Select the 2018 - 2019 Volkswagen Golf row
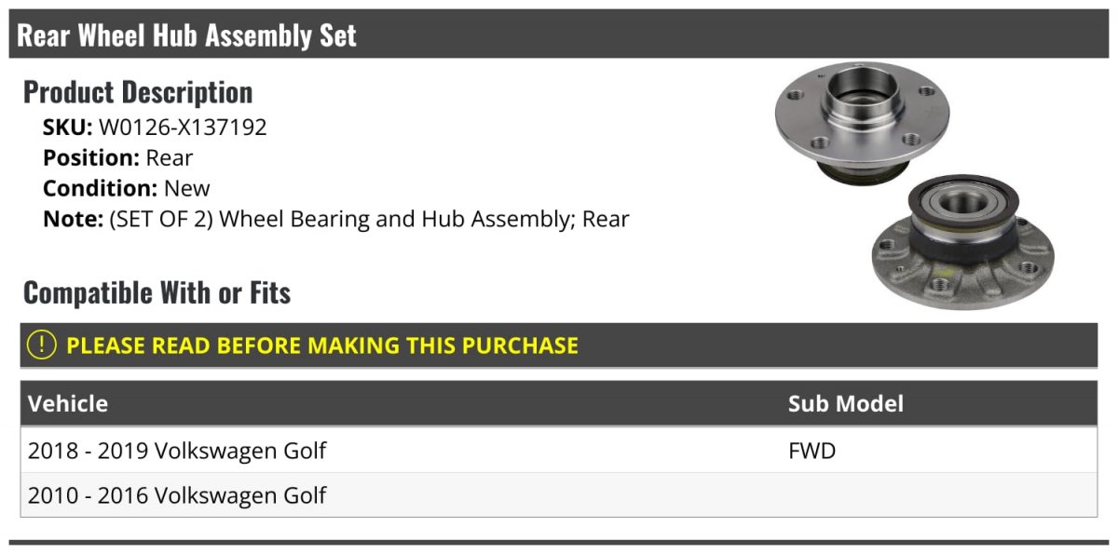 coord(177,452)
